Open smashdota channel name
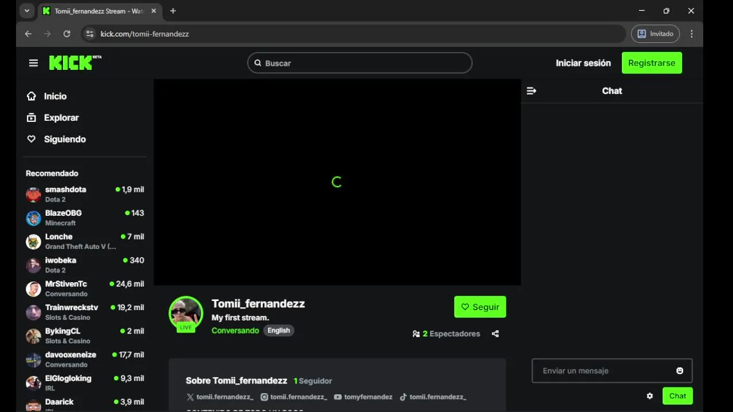 pyautogui.click(x=66, y=189)
